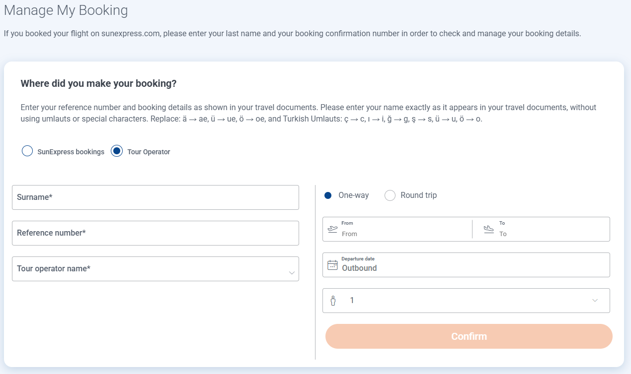631x374 pixels.
Task: Choose the One-way trip option
Action: [328, 195]
